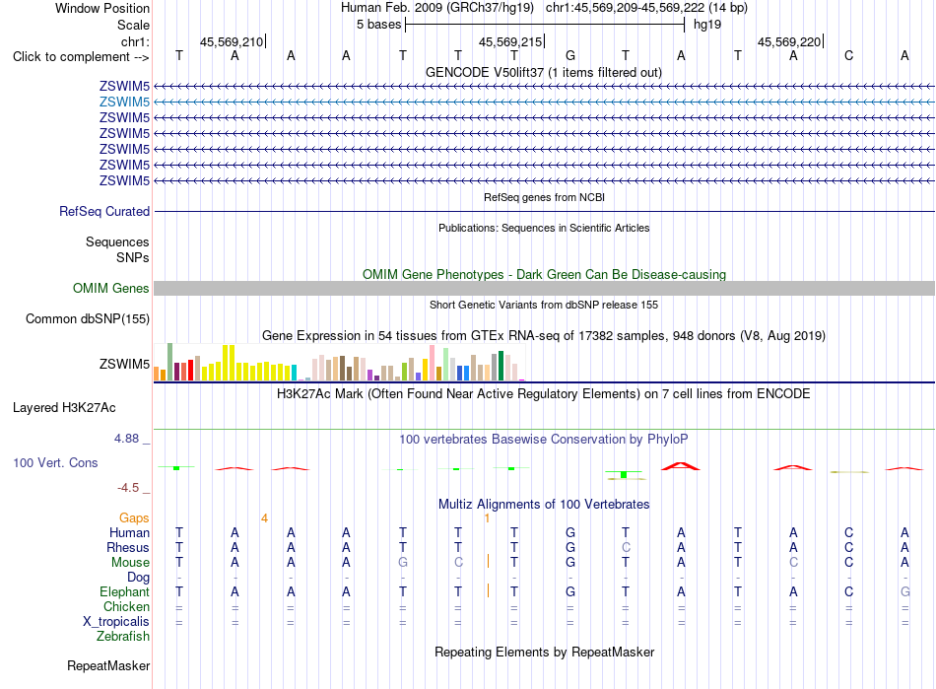Click the Elephant species label
Image resolution: width=936 pixels, height=689 pixels.
pos(124,591)
